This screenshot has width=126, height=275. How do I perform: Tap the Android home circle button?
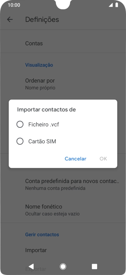click(x=63, y=267)
